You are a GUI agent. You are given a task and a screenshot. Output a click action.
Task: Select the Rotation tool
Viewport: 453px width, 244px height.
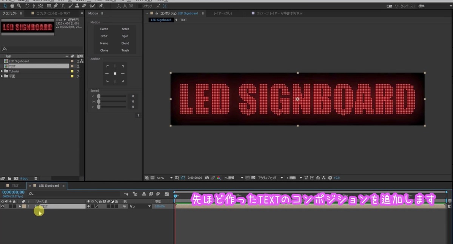coord(27,6)
